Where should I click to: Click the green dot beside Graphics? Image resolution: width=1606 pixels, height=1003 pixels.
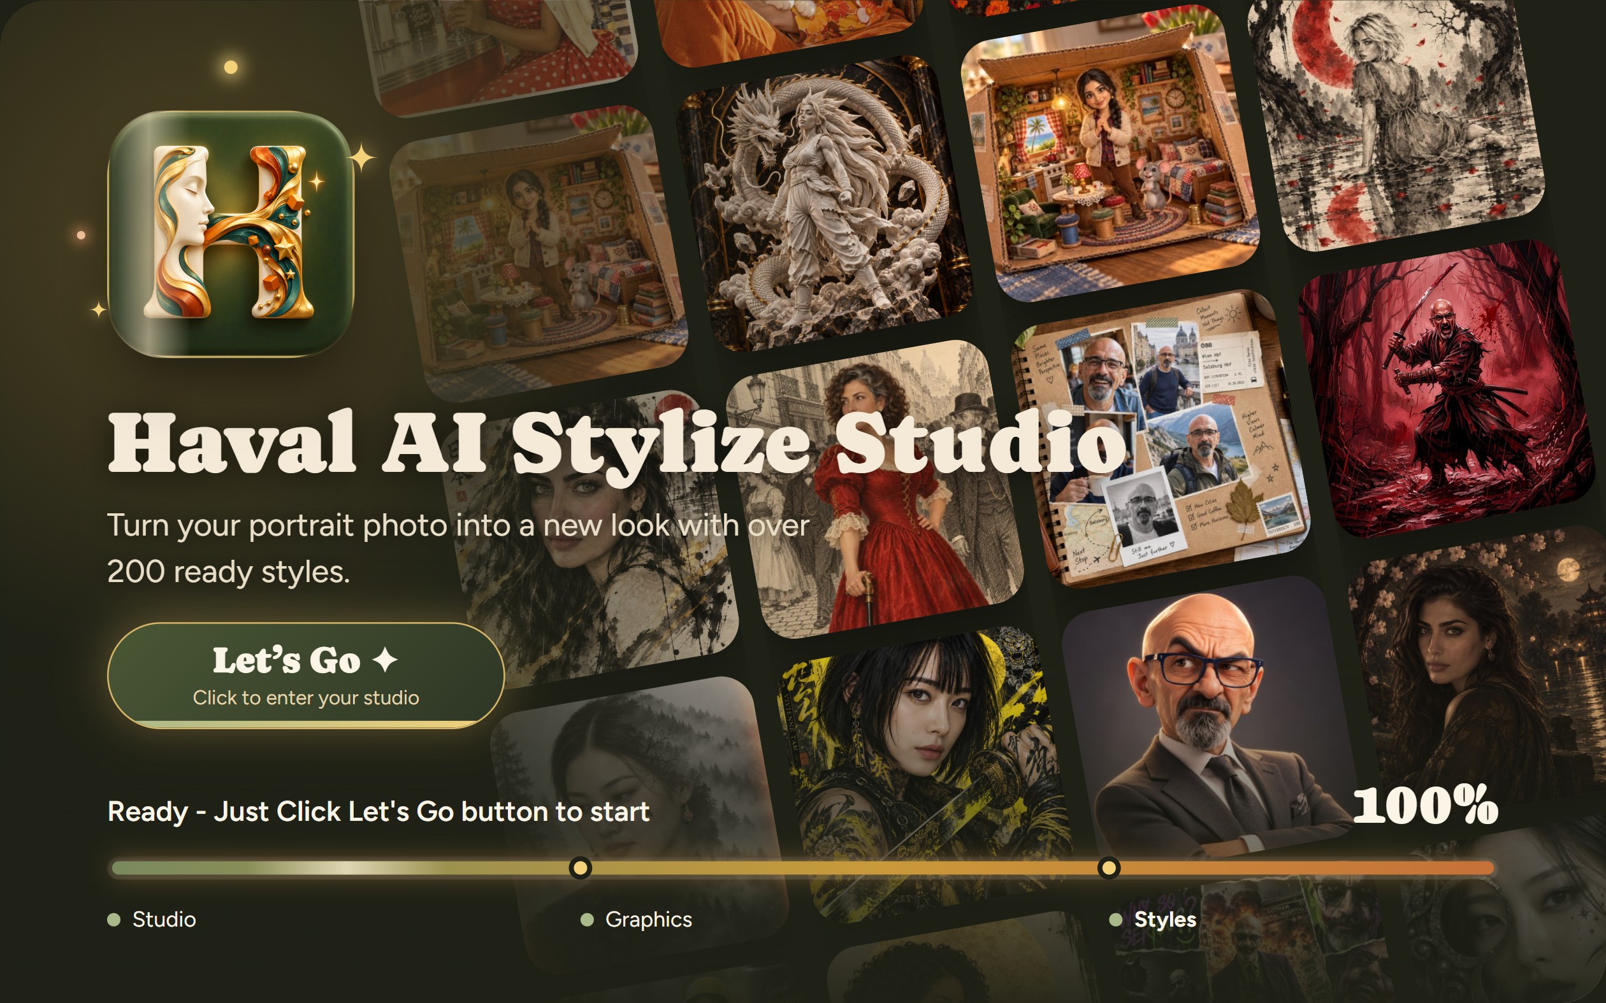coord(587,920)
